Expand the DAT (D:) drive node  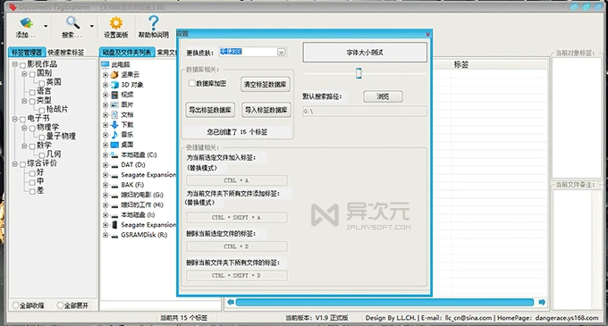[106, 165]
